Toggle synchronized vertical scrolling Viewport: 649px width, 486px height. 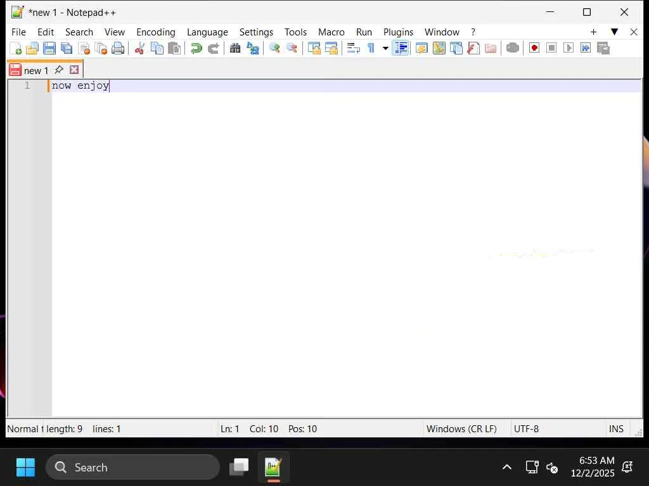pyautogui.click(x=314, y=48)
